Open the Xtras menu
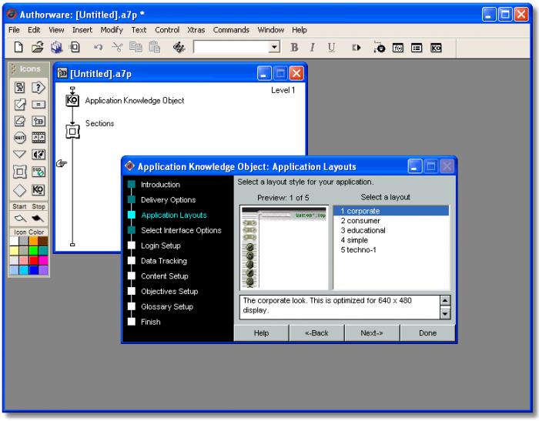539x421 pixels. [196, 30]
